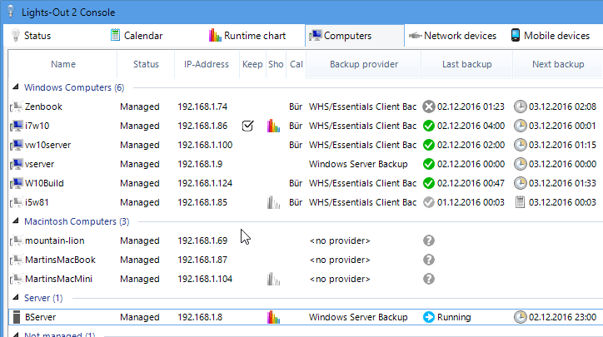Click the gray chart icon for MartinsMacMini

(273, 279)
